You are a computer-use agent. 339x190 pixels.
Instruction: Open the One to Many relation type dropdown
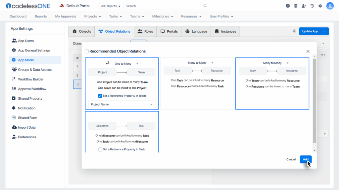coord(126,64)
